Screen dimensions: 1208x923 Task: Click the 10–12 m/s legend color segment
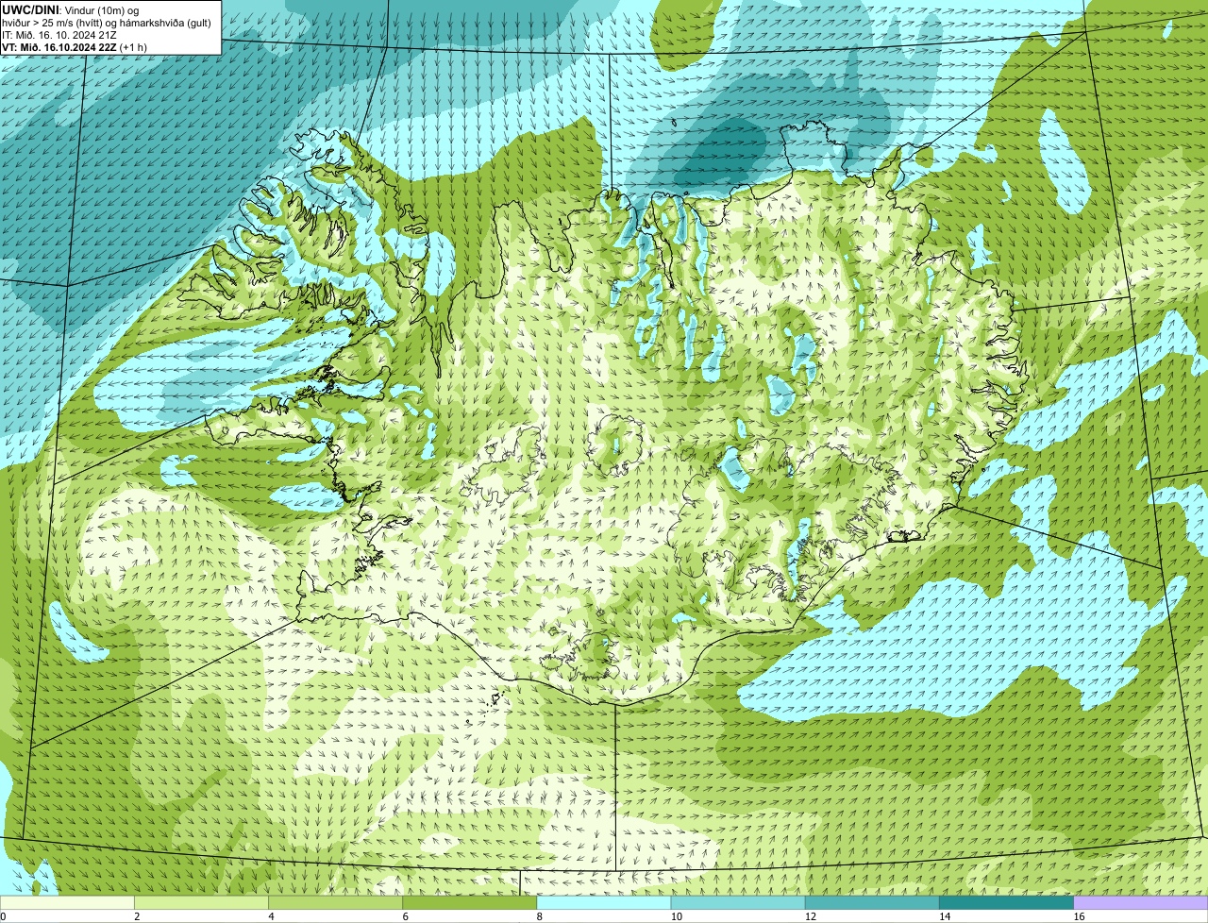[738, 903]
